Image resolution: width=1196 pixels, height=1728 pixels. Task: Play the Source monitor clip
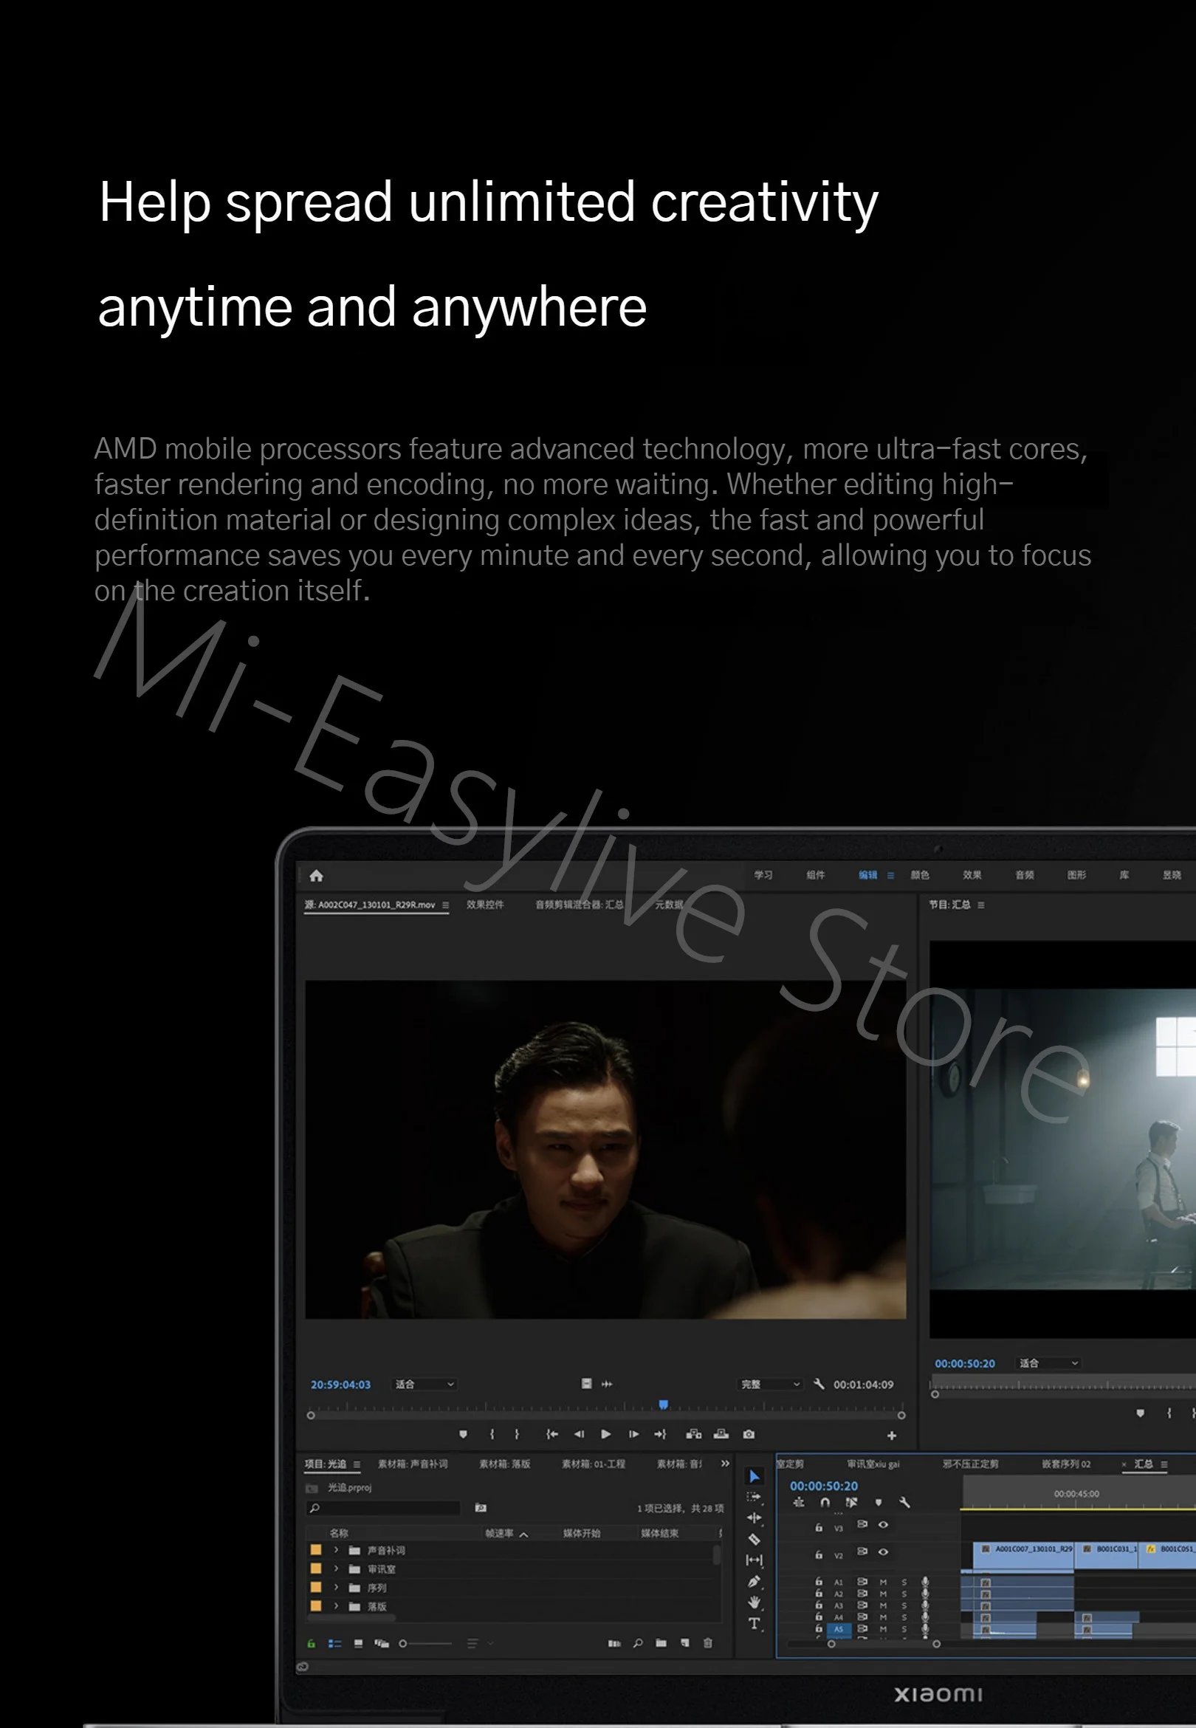605,1434
